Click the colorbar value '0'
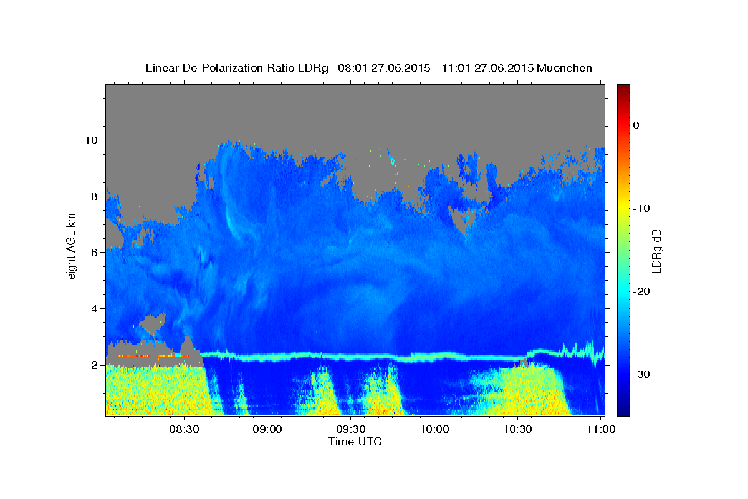The height and width of the screenshot is (499, 748). click(636, 125)
